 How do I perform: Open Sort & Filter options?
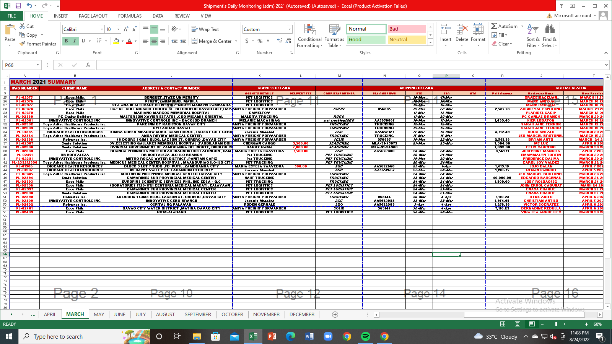pyautogui.click(x=533, y=36)
